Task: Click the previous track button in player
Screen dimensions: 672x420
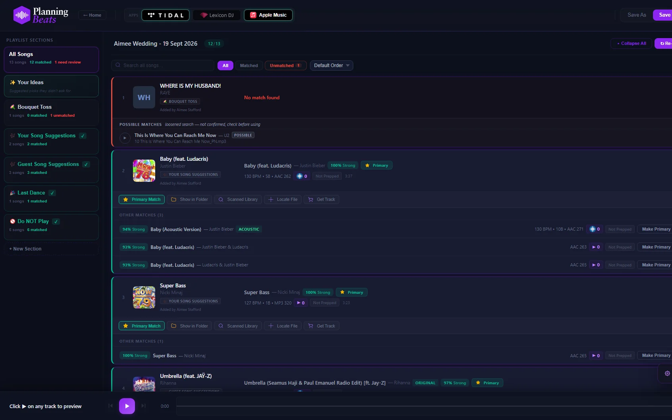Action: click(110, 406)
